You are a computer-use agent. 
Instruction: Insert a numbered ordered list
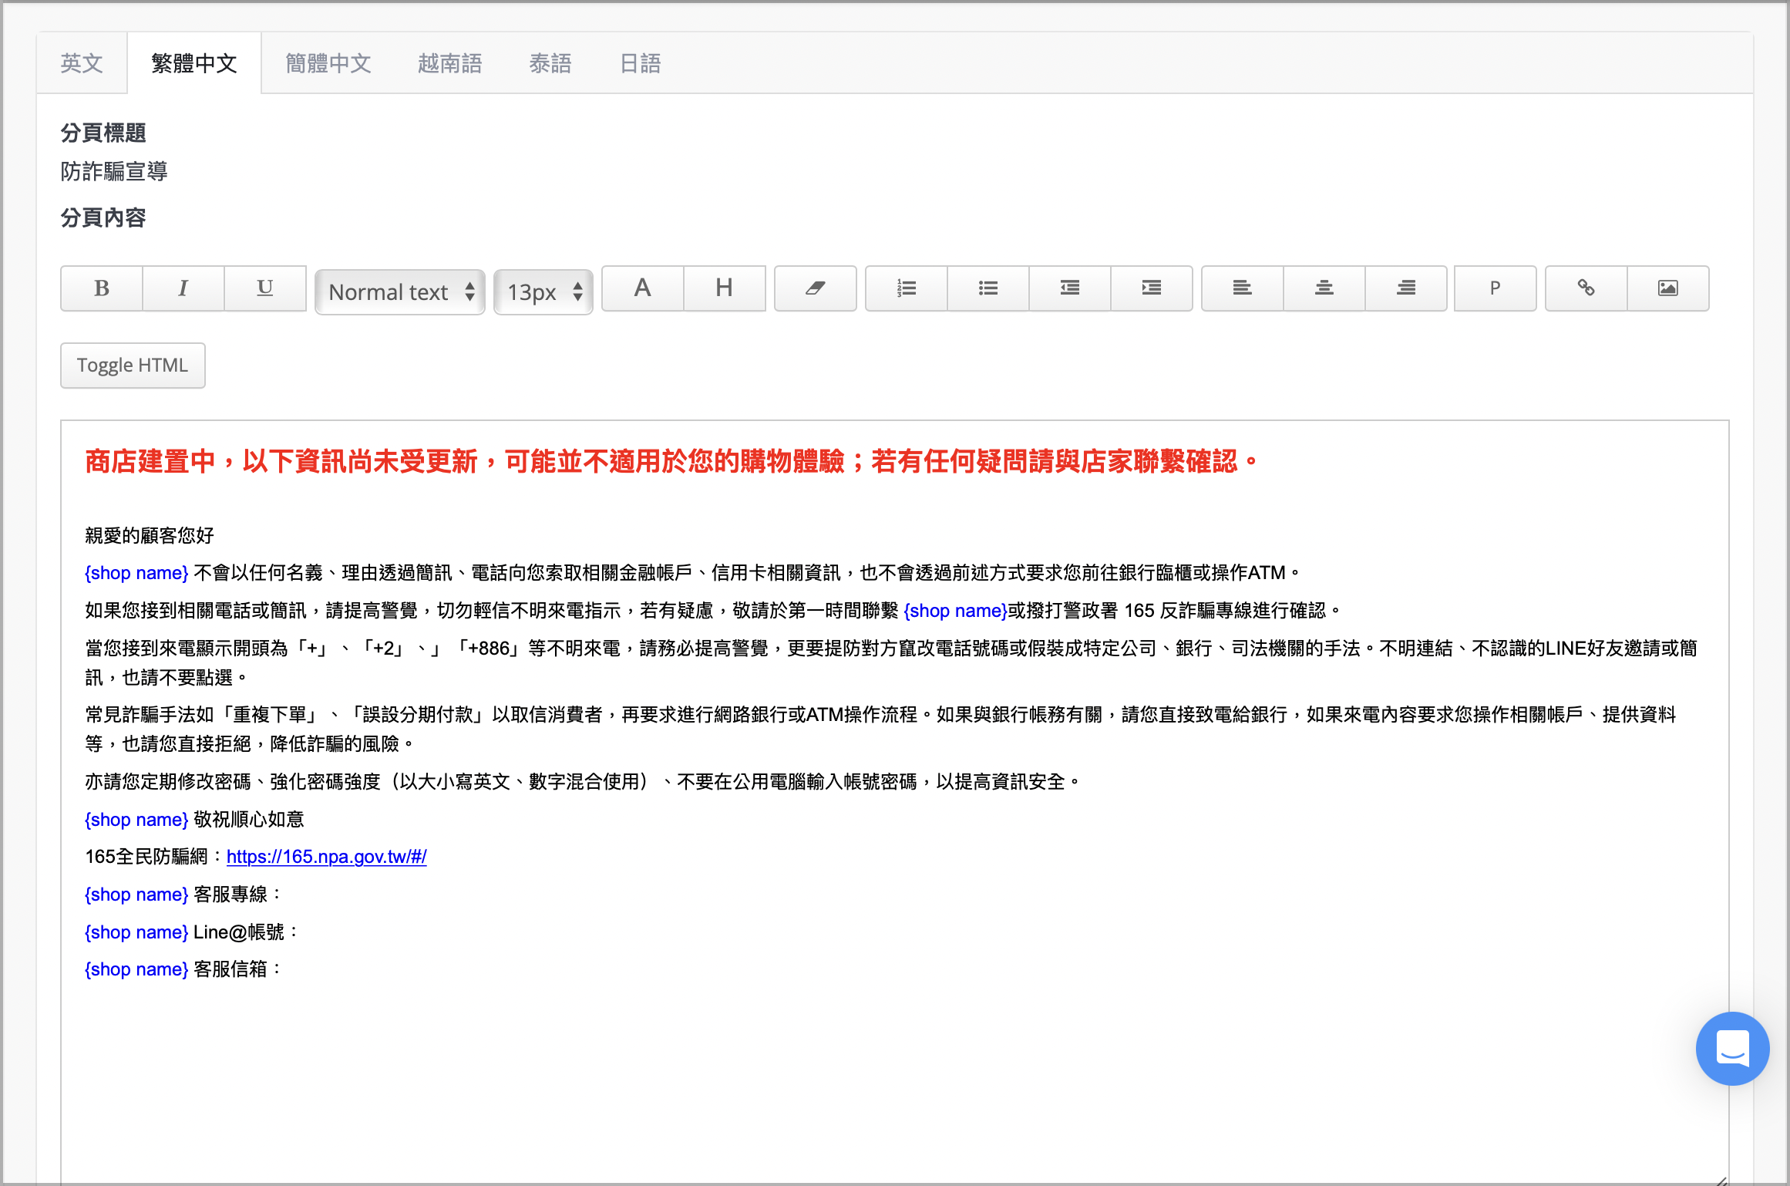click(x=907, y=288)
